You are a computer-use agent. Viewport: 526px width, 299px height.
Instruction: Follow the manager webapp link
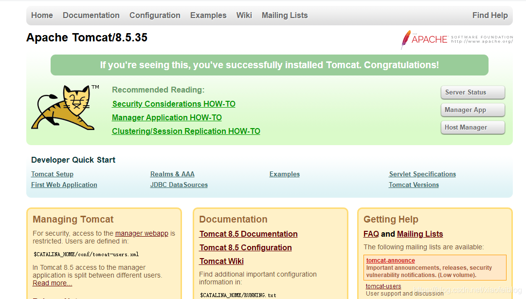tap(142, 233)
